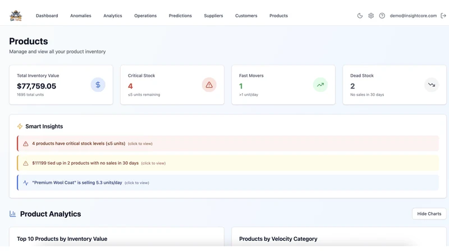View the 4 products with critical stock levels
The image size is (449, 252).
228,143
